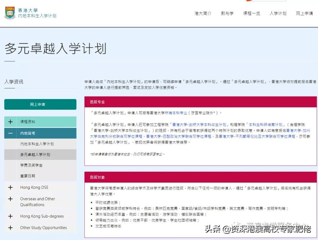Follow the 所有本科专业 link

[x=176, y=113]
